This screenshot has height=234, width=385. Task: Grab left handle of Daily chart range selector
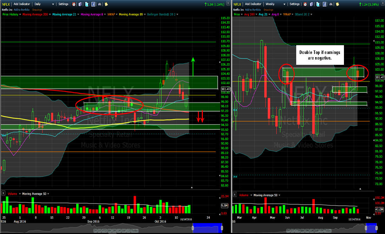[193, 228]
